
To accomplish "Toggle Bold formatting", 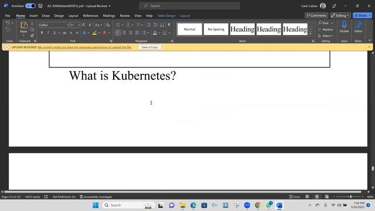I will (x=42, y=33).
